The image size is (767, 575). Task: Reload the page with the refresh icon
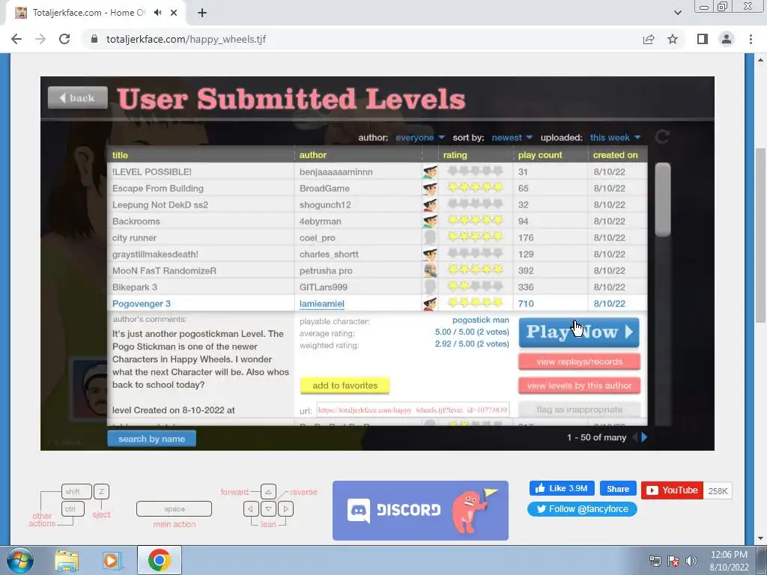click(64, 39)
